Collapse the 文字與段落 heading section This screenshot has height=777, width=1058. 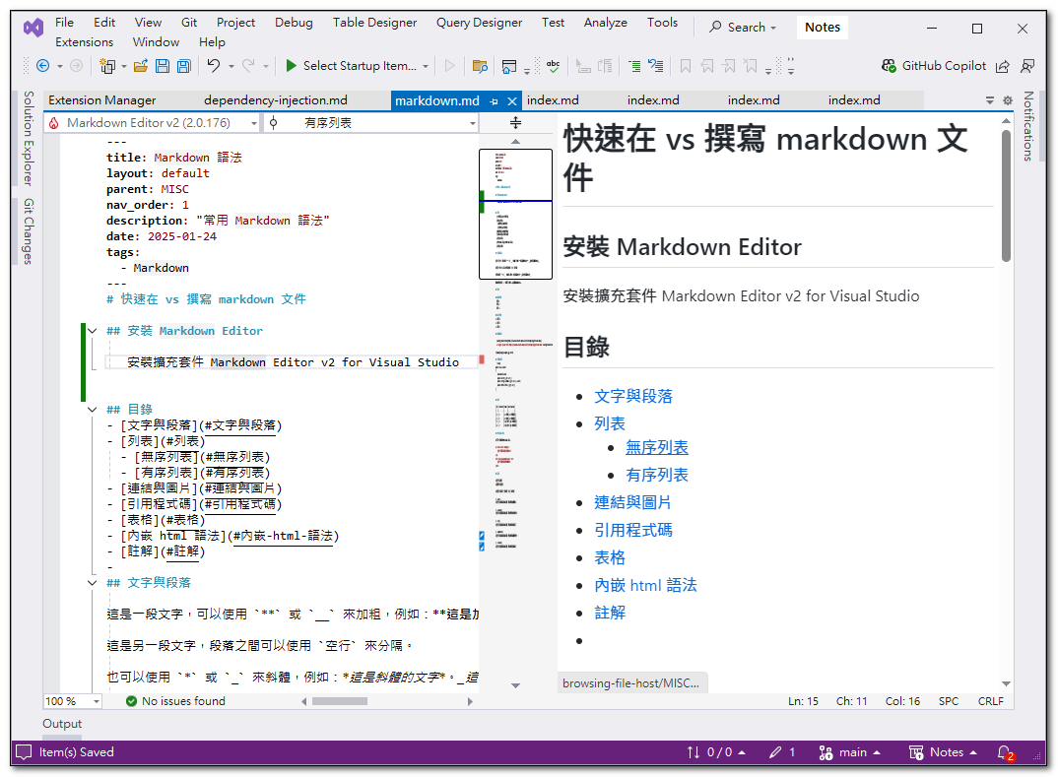tap(93, 583)
